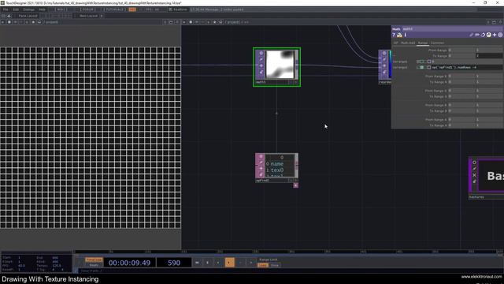Open the Forum link in top bar
Image resolution: width=504 pixels, height=284 pixels.
(x=87, y=9)
